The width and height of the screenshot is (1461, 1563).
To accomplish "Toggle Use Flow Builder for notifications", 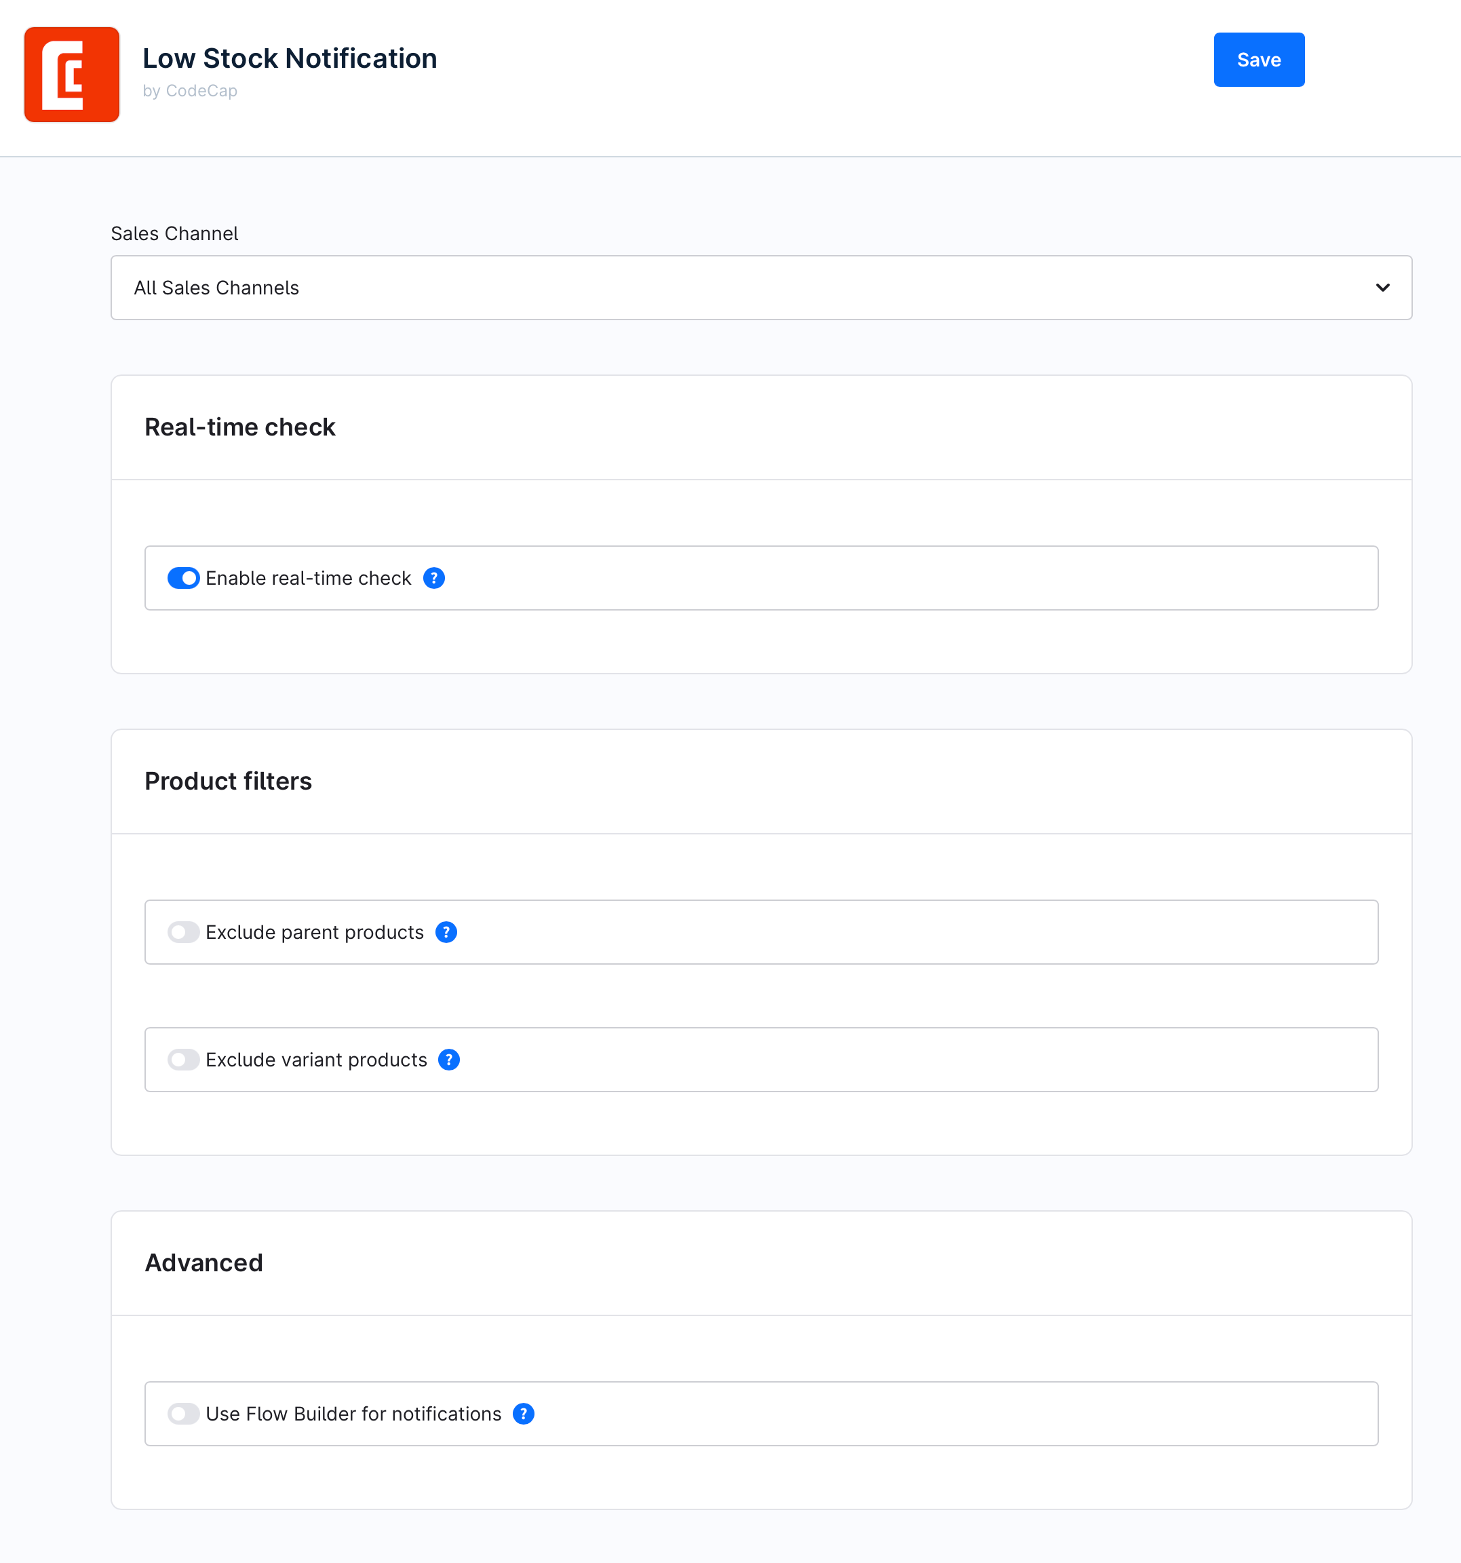I will (x=183, y=1414).
